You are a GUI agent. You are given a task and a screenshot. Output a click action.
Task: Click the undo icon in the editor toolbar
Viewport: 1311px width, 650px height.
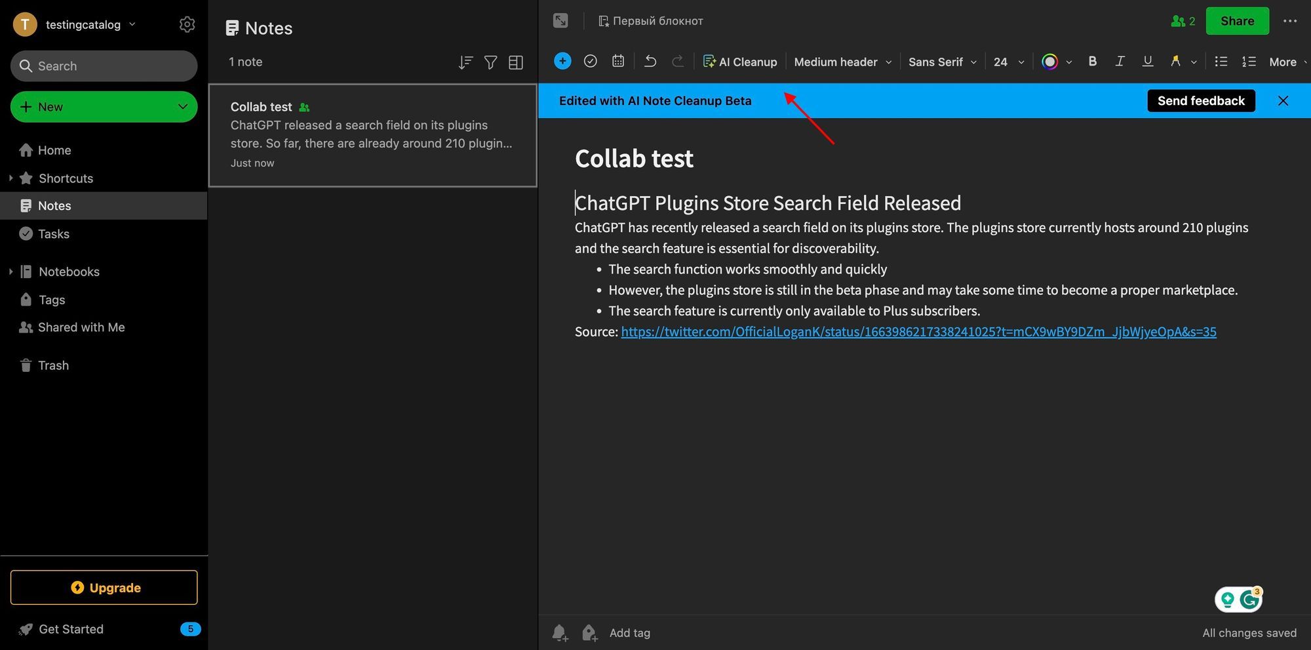650,61
